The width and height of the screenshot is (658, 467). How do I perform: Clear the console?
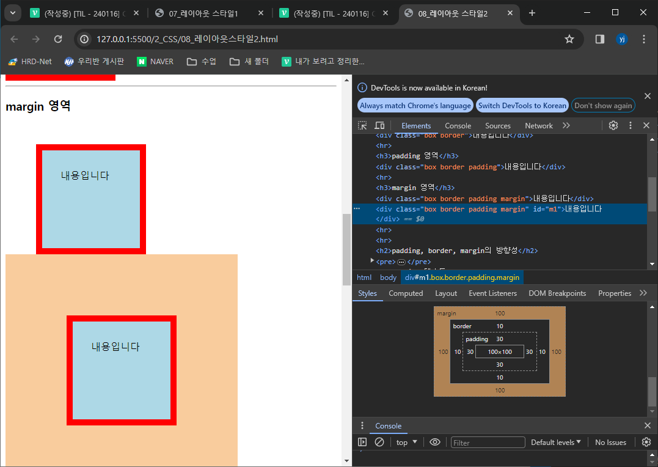pyautogui.click(x=379, y=442)
